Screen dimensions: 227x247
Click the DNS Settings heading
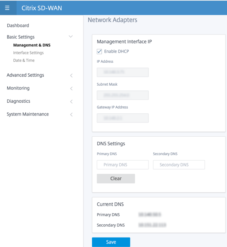111,144
